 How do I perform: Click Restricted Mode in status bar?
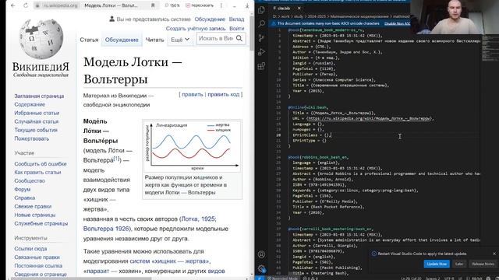[x=282, y=278]
